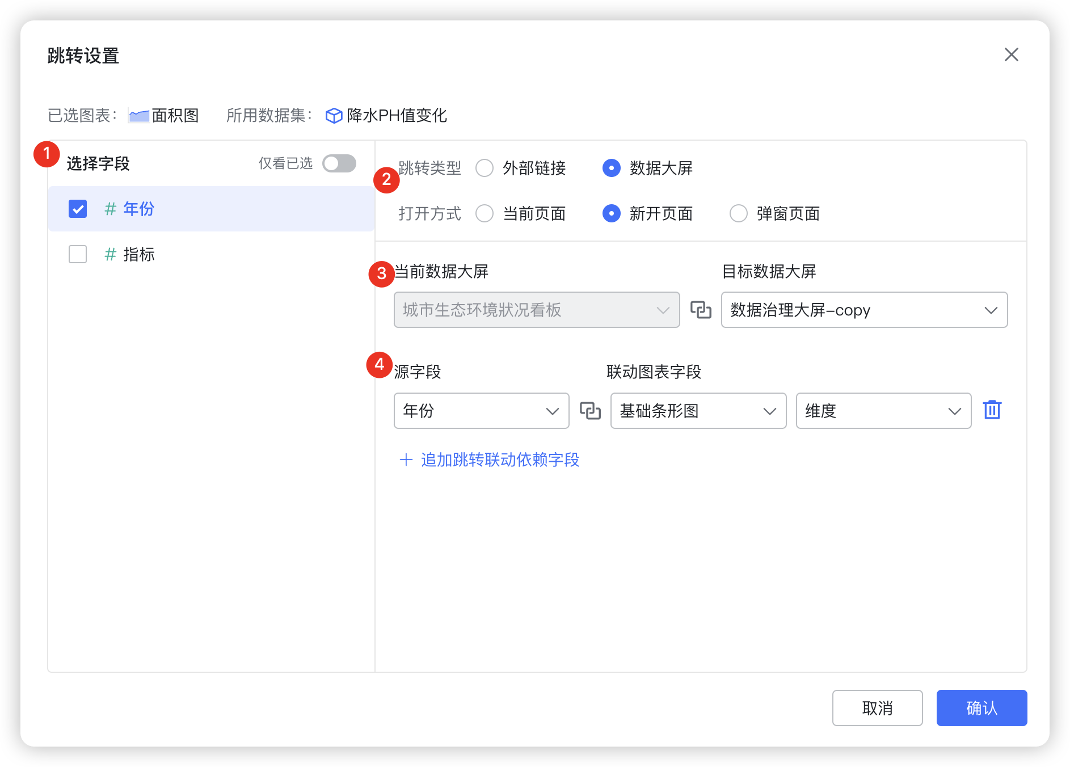Open the 基础条形图 chart dropdown
This screenshot has height=767, width=1070.
click(698, 411)
